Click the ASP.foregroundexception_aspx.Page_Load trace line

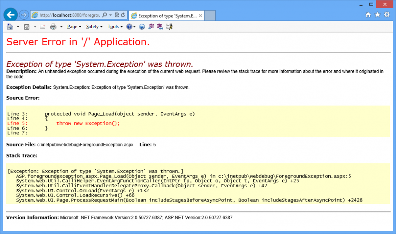pyautogui.click(x=183, y=176)
